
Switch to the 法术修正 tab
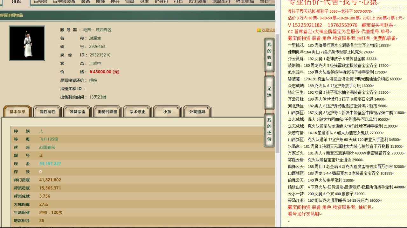(137, 111)
